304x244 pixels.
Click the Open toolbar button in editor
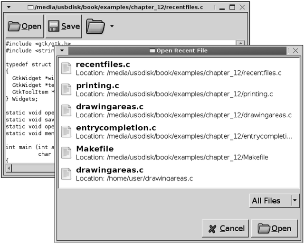tap(25, 27)
